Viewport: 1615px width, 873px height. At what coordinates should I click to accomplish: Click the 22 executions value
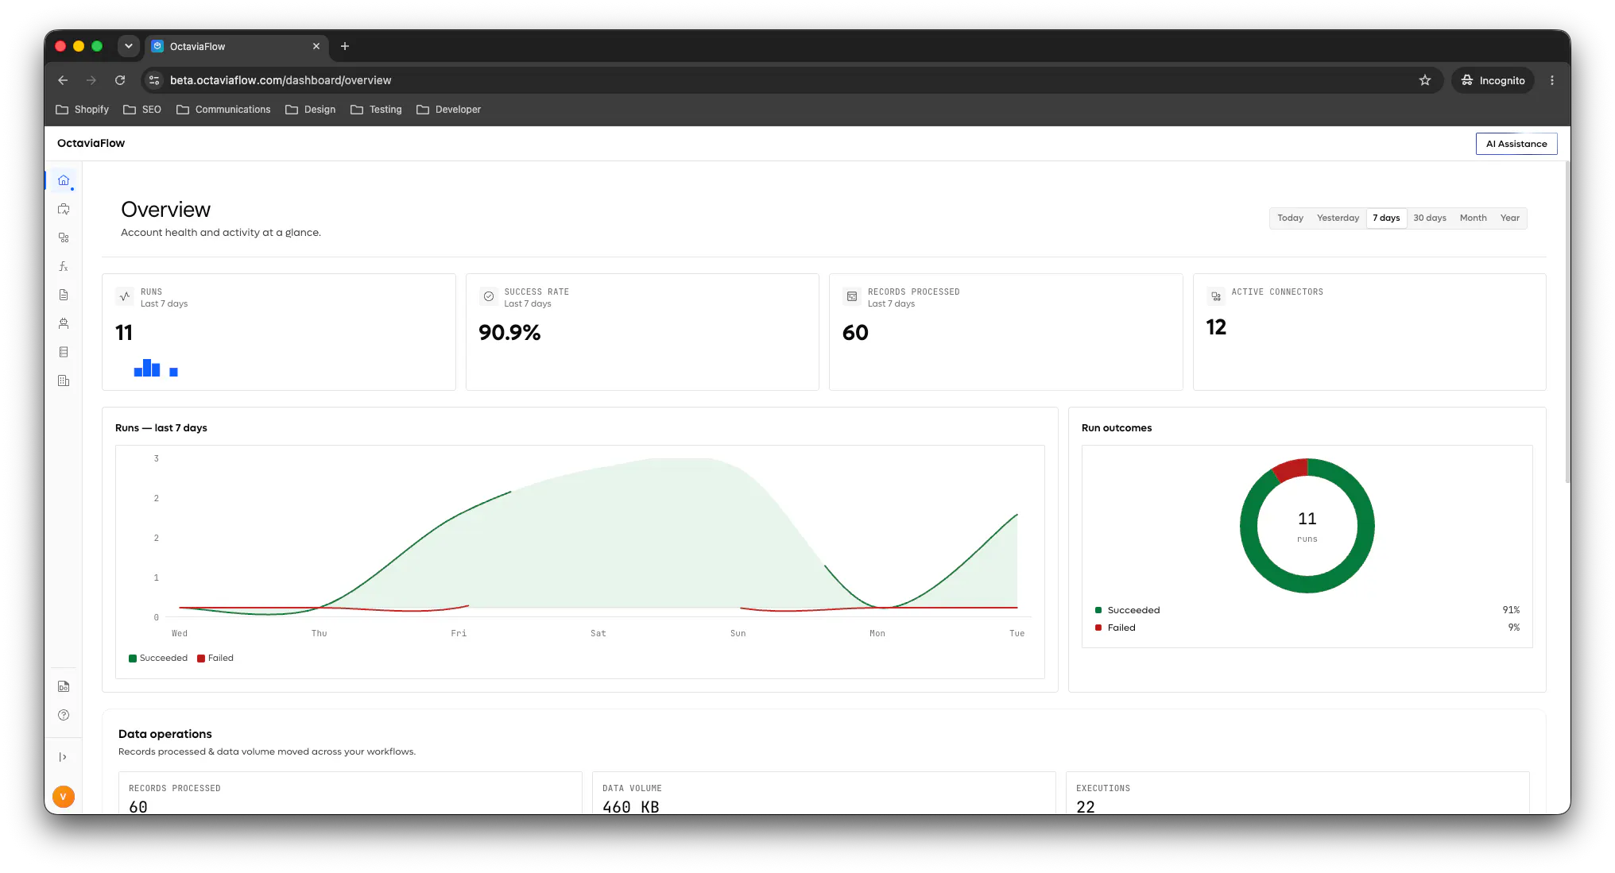click(1086, 806)
